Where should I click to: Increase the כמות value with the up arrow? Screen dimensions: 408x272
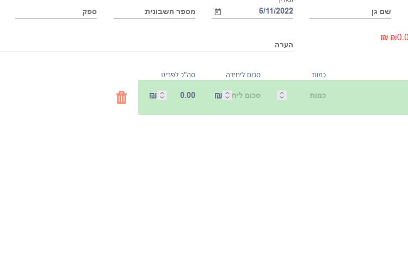(x=282, y=93)
